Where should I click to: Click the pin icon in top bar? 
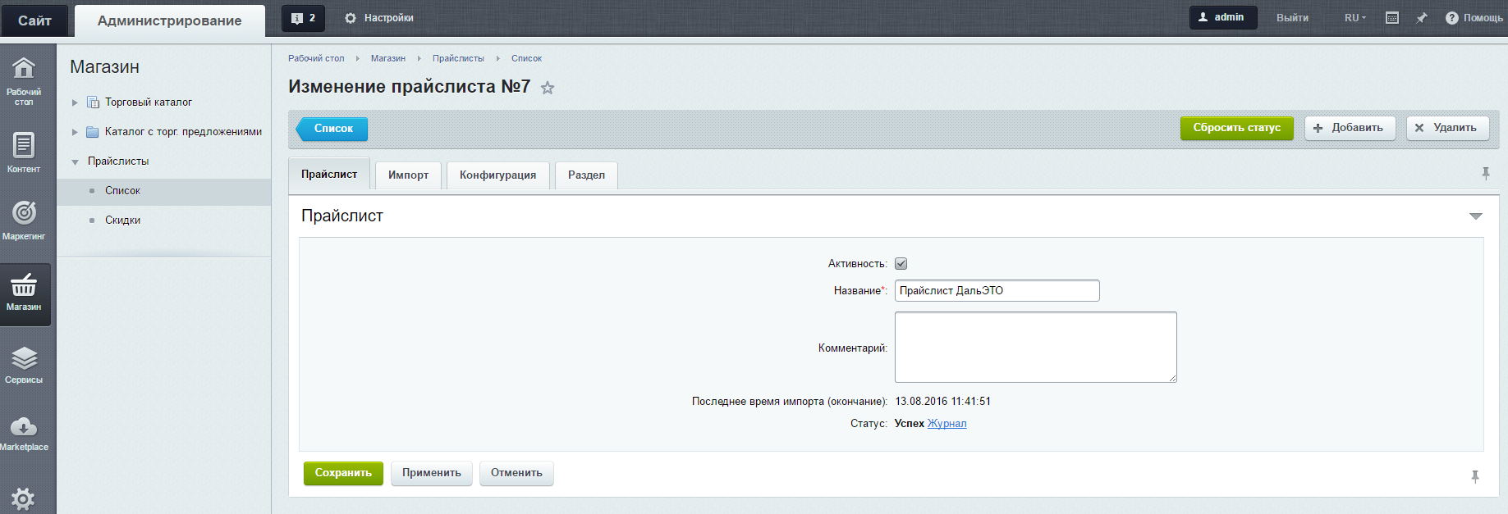point(1422,18)
